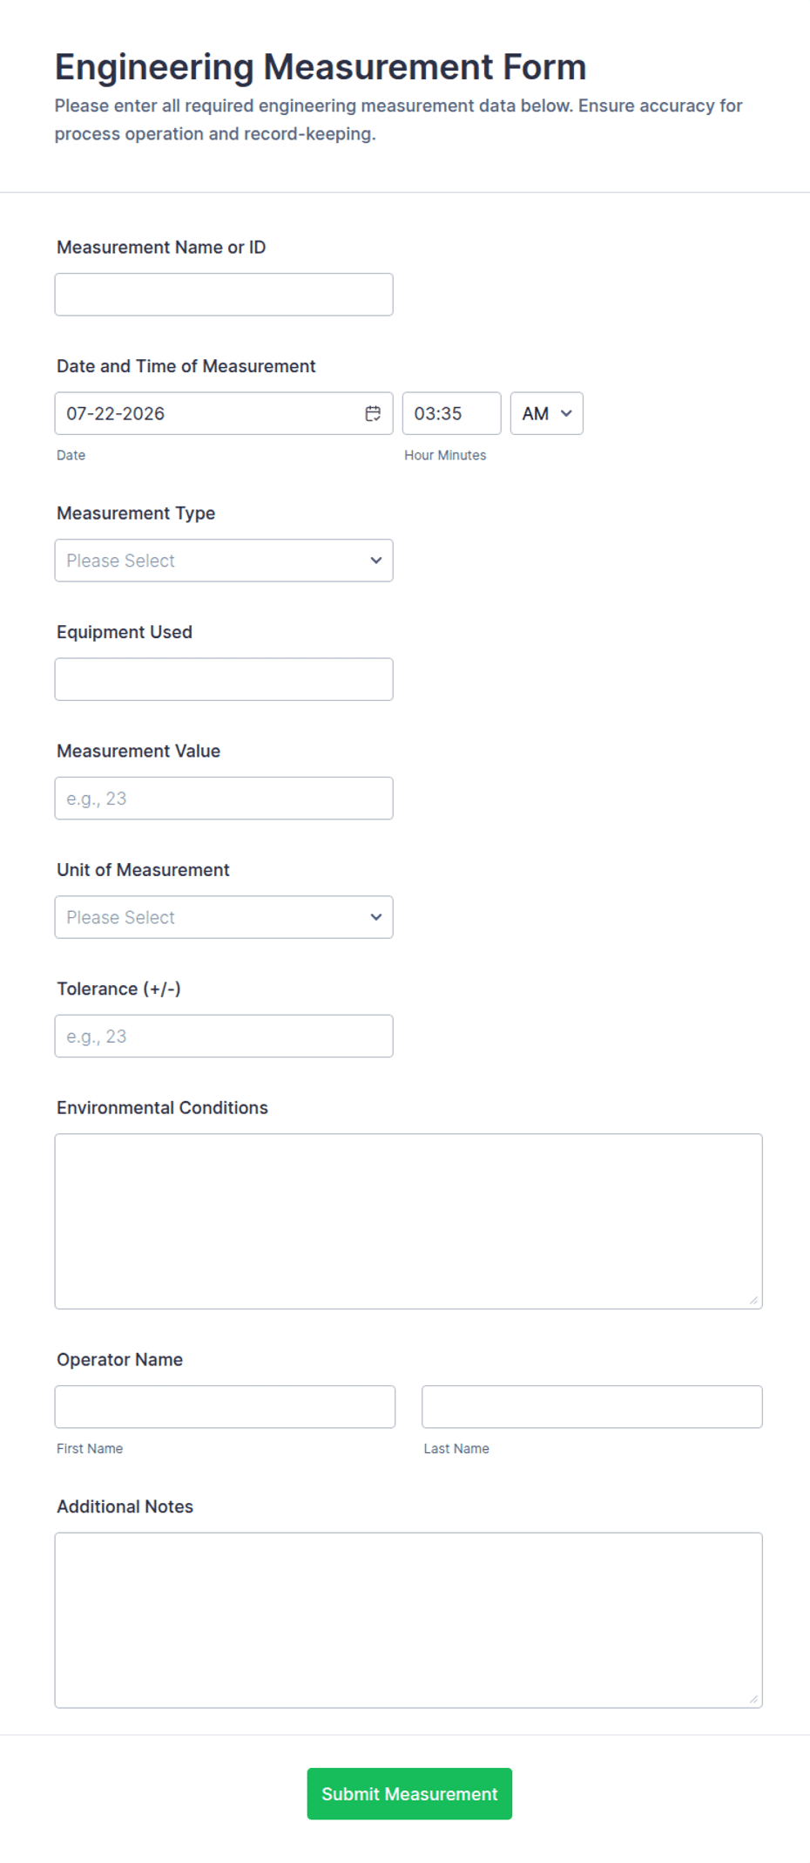Image resolution: width=810 pixels, height=1863 pixels.
Task: Click the Tolerance (+/-) field
Action: 224,1037
